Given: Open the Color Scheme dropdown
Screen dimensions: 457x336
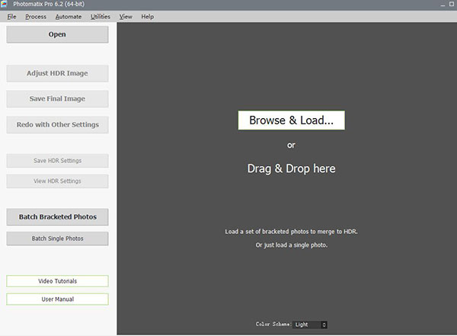Looking at the screenshot, I should click(310, 325).
